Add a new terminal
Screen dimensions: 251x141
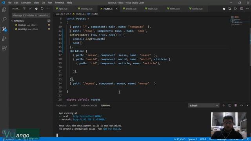pos(224,105)
